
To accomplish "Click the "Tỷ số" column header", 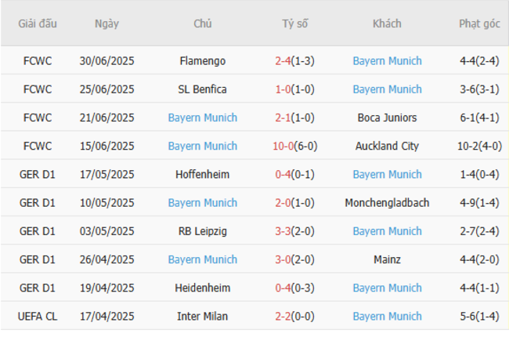I will [x=295, y=24].
